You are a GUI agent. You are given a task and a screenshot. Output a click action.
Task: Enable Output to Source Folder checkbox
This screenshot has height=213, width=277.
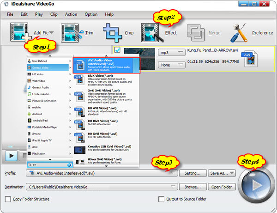[161, 199]
